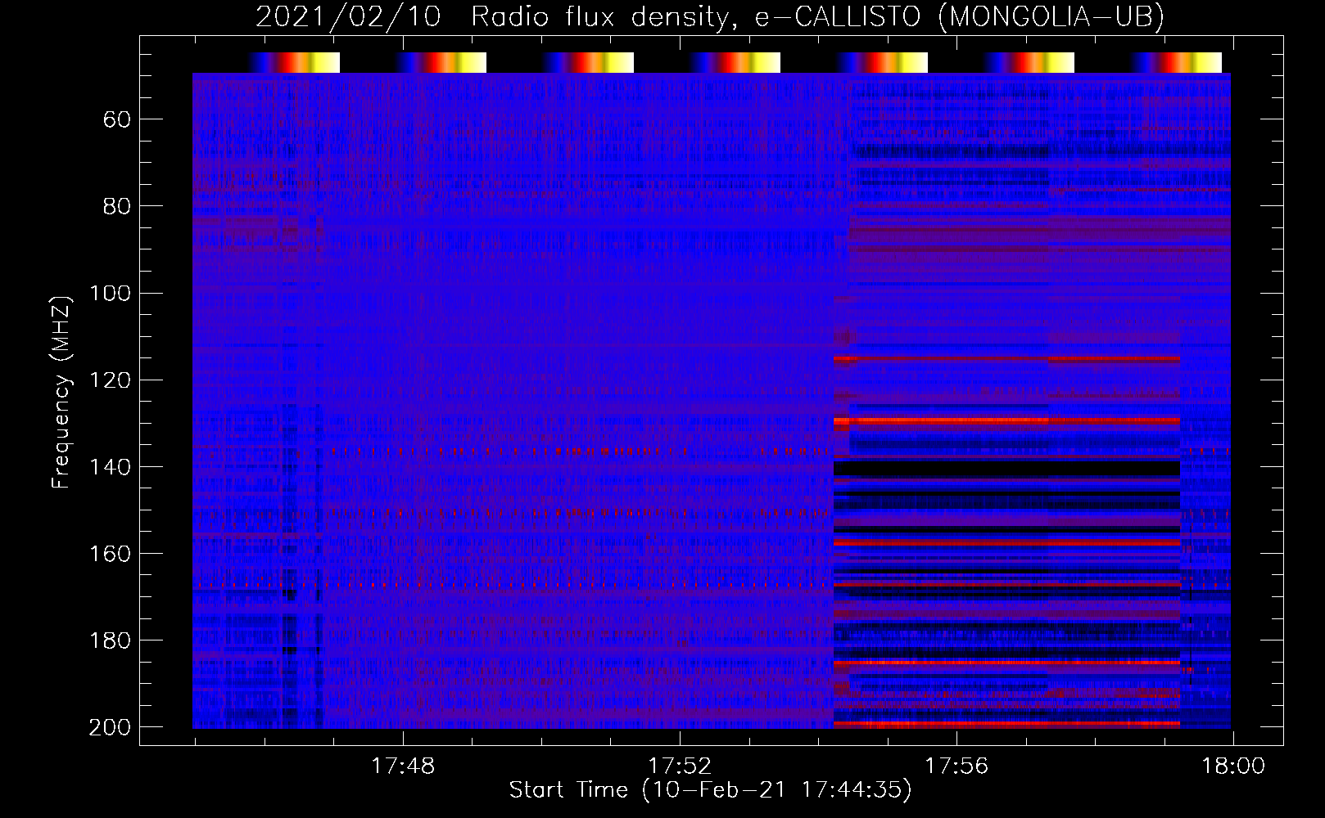The image size is (1325, 818).
Task: Click the 60 frequency tick label
Action: [117, 119]
